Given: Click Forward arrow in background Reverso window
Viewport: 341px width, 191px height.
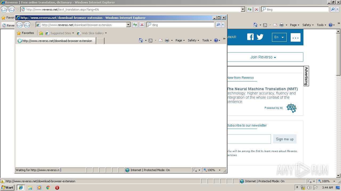Looking at the screenshot, I should pos(12,10).
